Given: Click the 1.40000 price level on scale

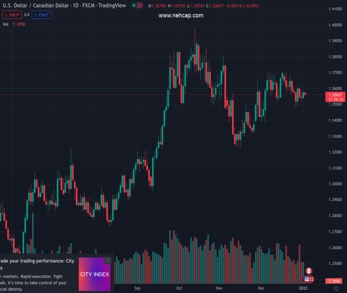Looking at the screenshot, I should pyautogui.click(x=335, y=25).
